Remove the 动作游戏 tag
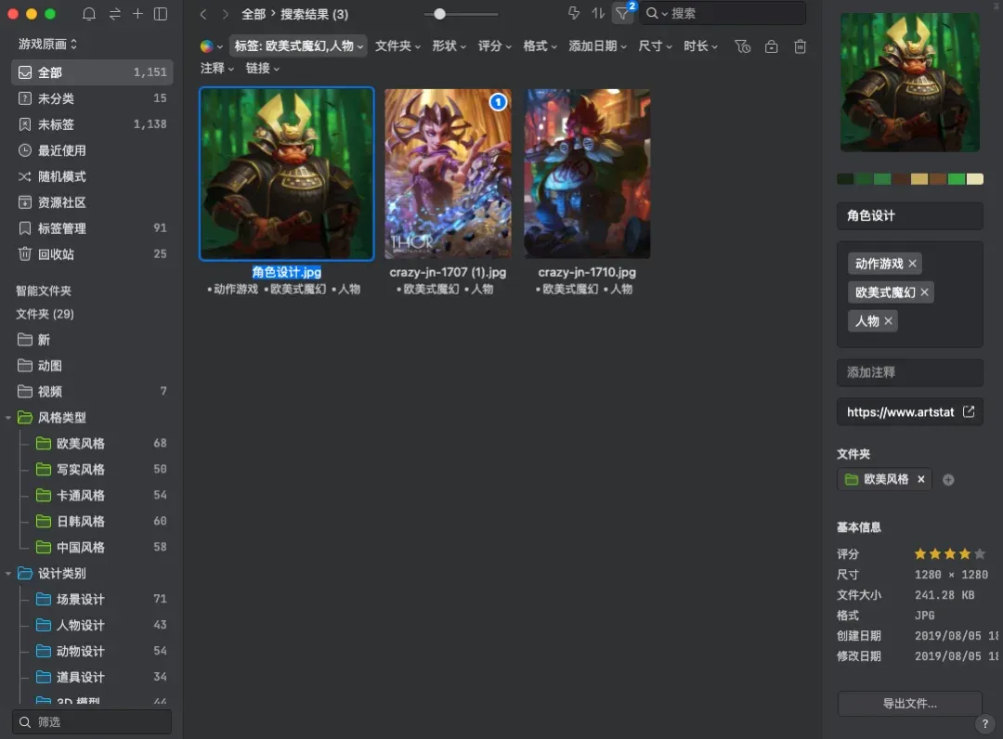Viewport: 1003px width, 739px height. coord(912,264)
